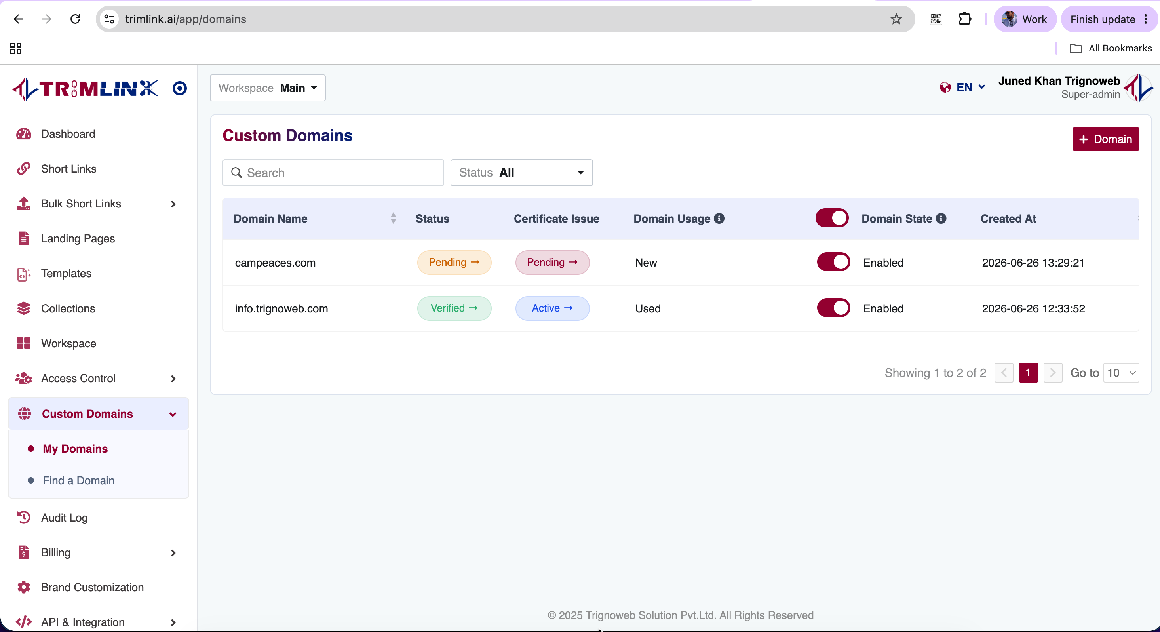Toggle the Domain State switch for info.trignoweb.com
This screenshot has height=632, width=1160.
(833, 308)
